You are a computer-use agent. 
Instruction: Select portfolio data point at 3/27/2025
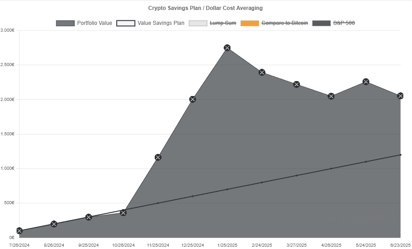(297, 84)
